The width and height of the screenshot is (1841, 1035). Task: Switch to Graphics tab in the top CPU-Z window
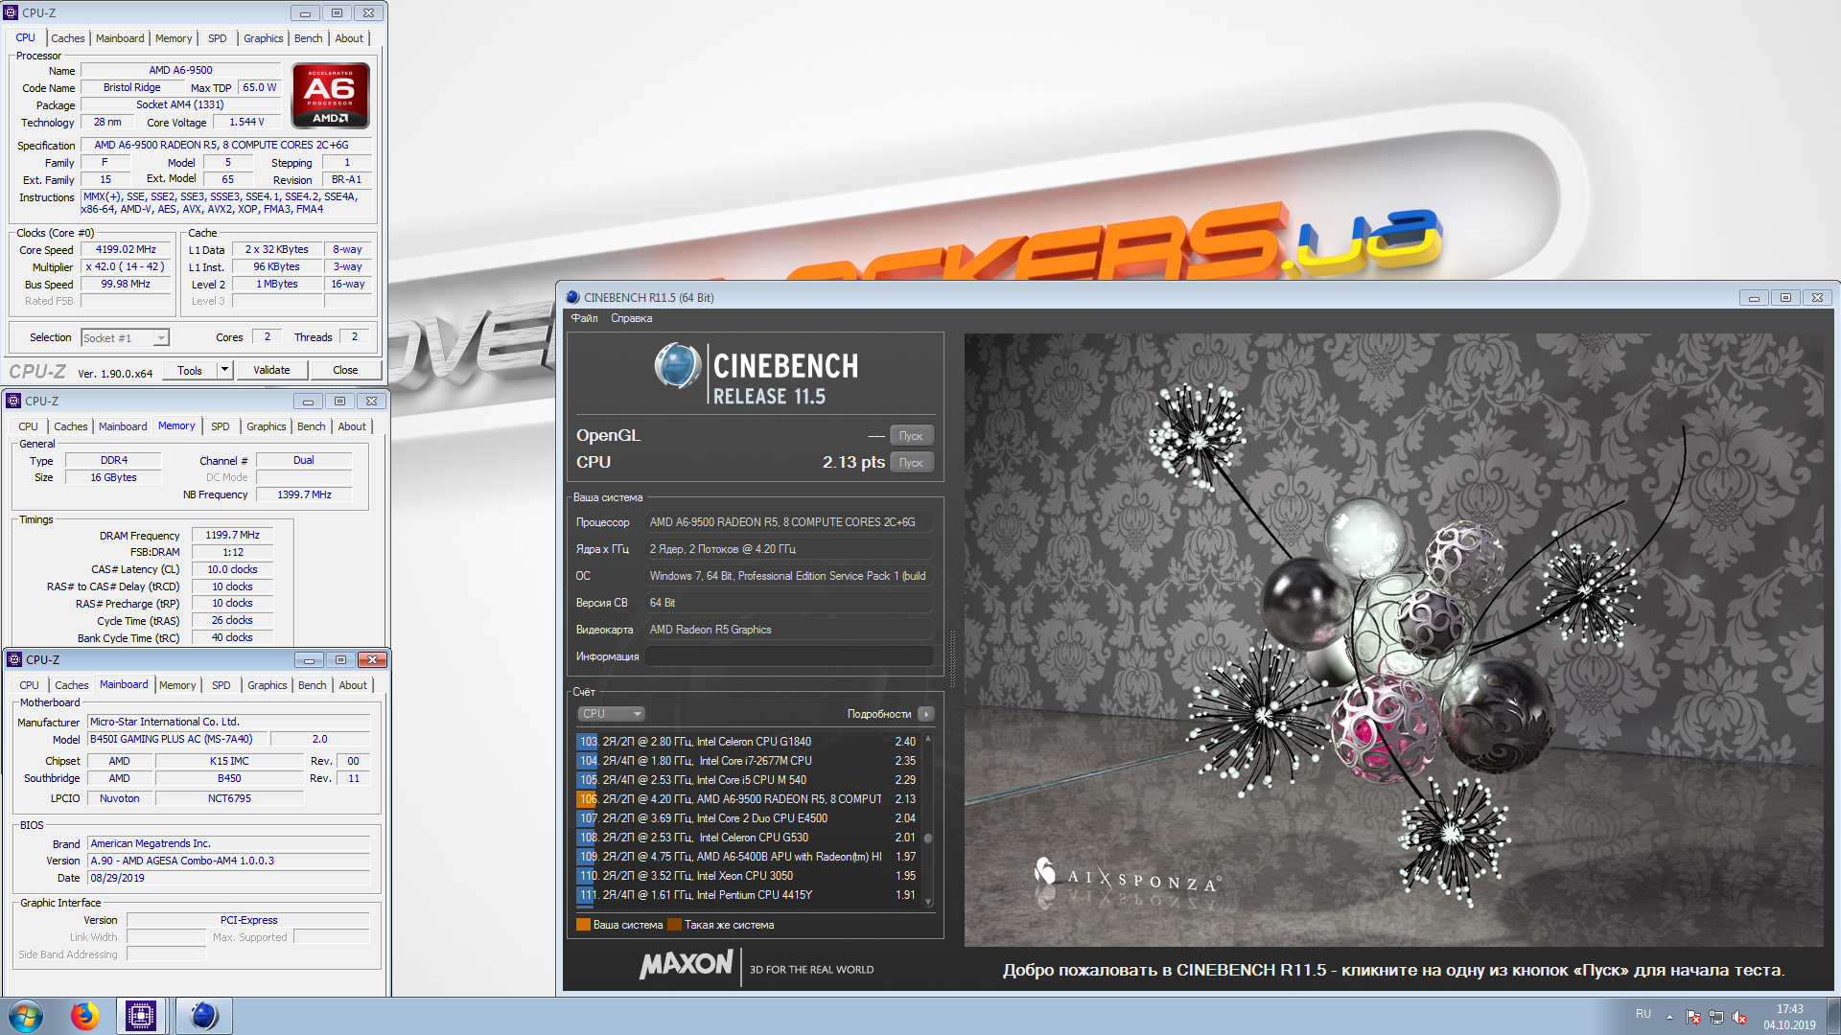263,38
